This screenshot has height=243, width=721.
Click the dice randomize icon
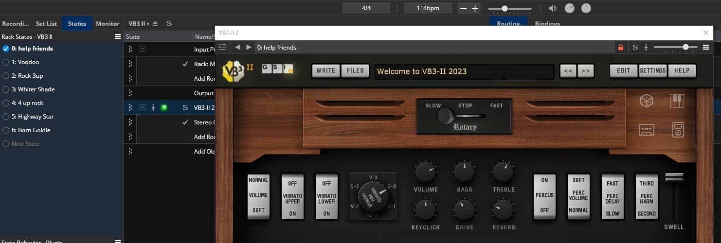pyautogui.click(x=647, y=101)
